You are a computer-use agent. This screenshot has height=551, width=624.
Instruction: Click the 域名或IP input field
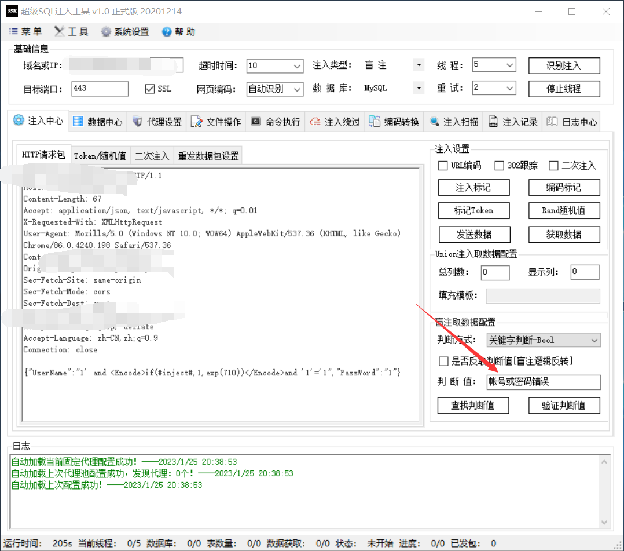tap(126, 65)
